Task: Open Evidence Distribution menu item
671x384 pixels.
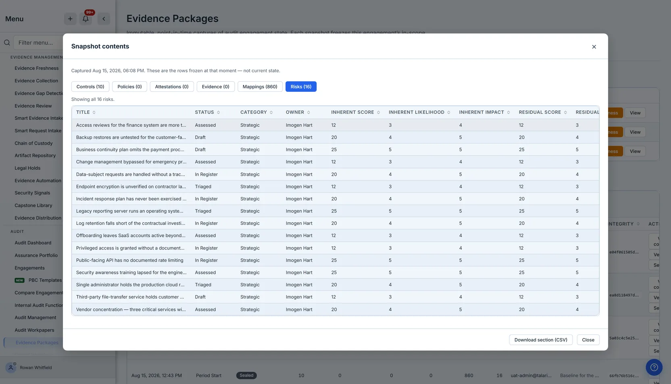Action: coord(38,218)
